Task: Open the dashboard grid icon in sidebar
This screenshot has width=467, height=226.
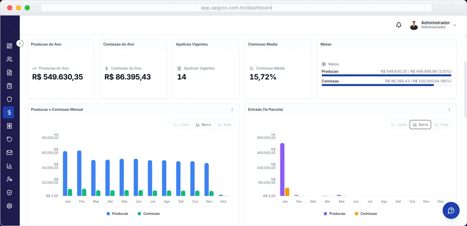Action: [9, 46]
